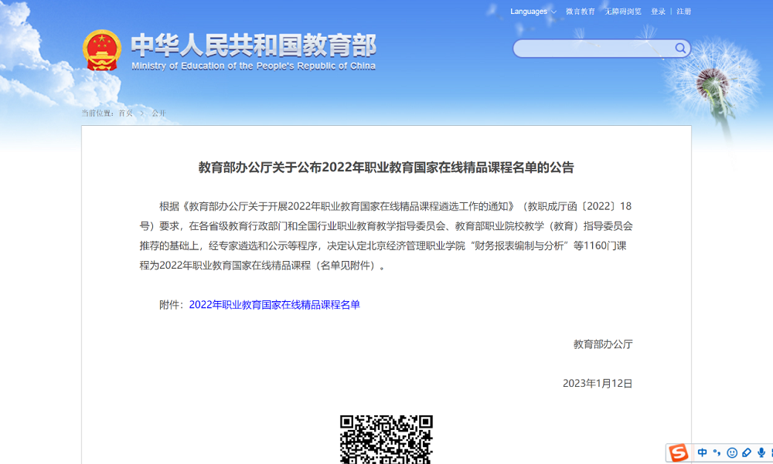Screen dimensions: 773x464
Task: Click the QR code image
Action: coord(386,439)
